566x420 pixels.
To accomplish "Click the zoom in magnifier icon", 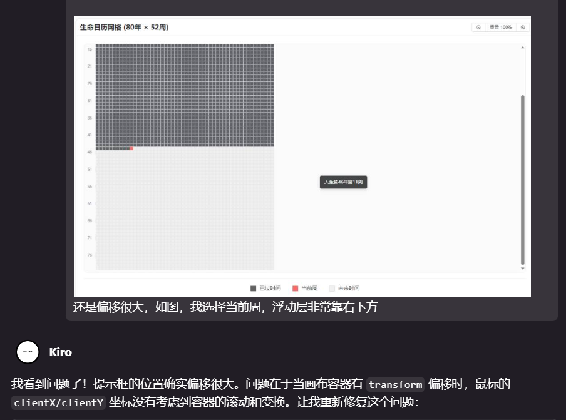I will tap(523, 28).
